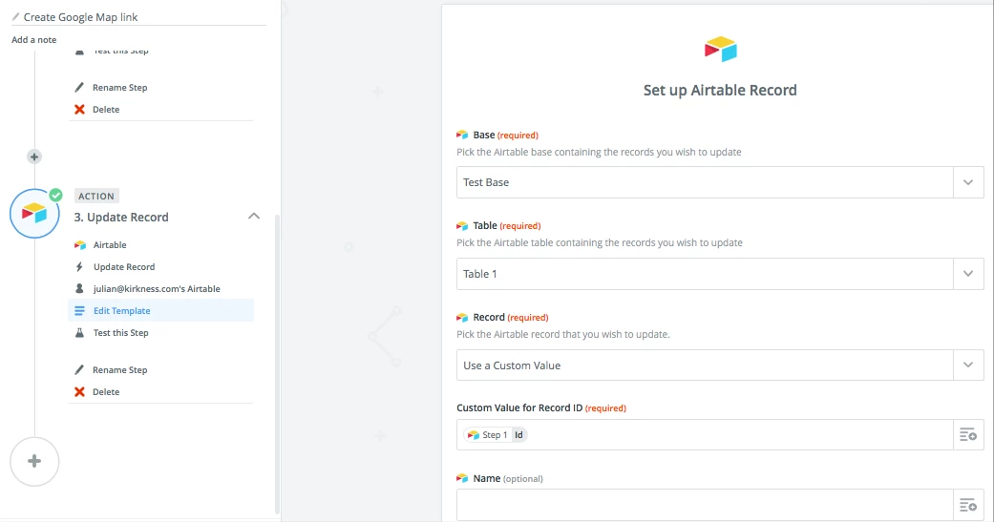The height and width of the screenshot is (522, 994).
Task: Open the Table dropdown showing Table 1
Action: coord(720,274)
